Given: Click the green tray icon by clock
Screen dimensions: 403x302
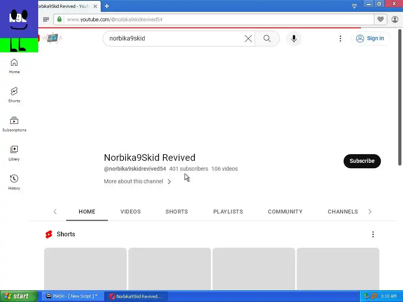Looking at the screenshot, I should click(x=367, y=296).
